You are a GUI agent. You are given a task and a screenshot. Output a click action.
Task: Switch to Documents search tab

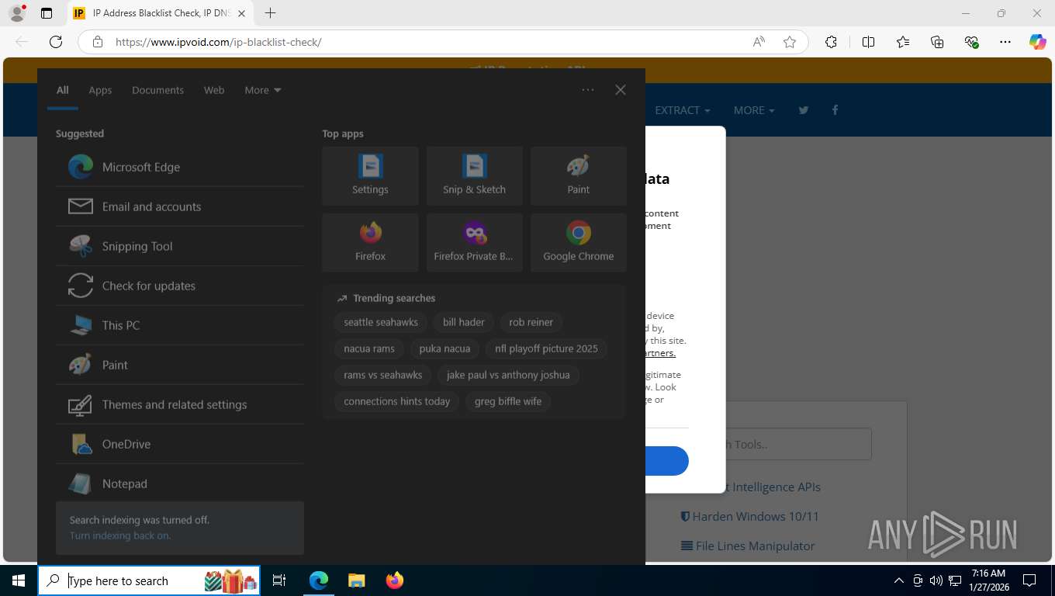point(157,90)
